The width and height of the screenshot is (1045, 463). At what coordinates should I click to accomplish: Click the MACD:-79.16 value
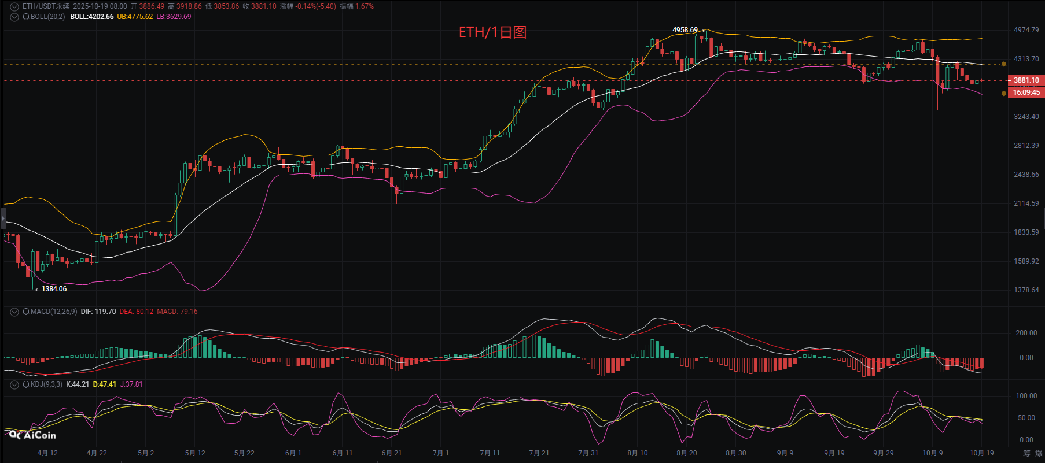pyautogui.click(x=177, y=312)
